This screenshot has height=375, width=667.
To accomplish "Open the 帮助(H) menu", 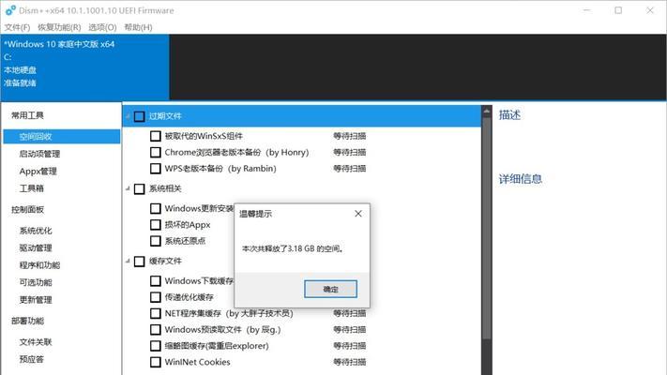I will coord(138,27).
